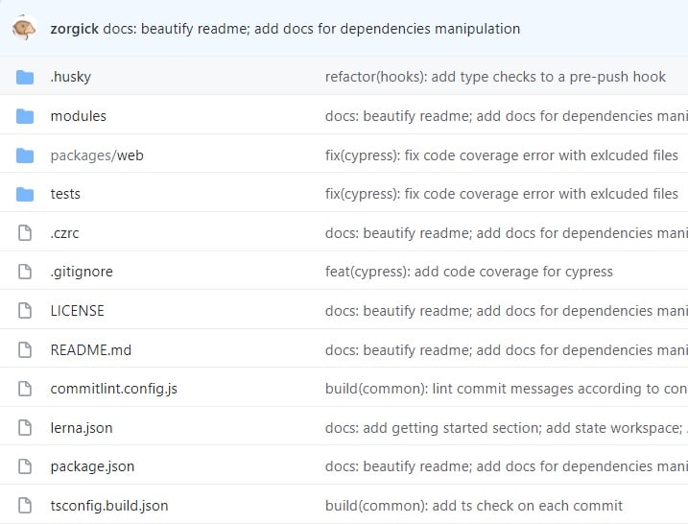The height and width of the screenshot is (524, 688).
Task: Open the .husky folder
Action: click(x=71, y=77)
